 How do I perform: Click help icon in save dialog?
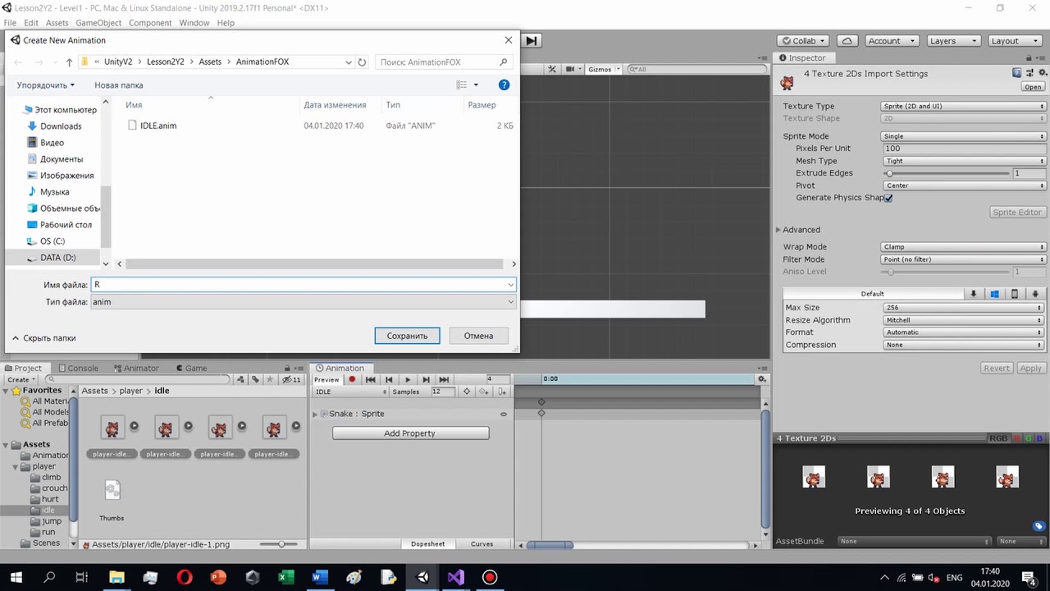[x=504, y=85]
